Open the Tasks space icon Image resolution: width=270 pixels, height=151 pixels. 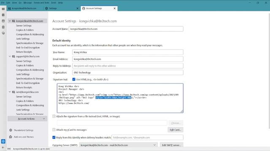[3, 27]
